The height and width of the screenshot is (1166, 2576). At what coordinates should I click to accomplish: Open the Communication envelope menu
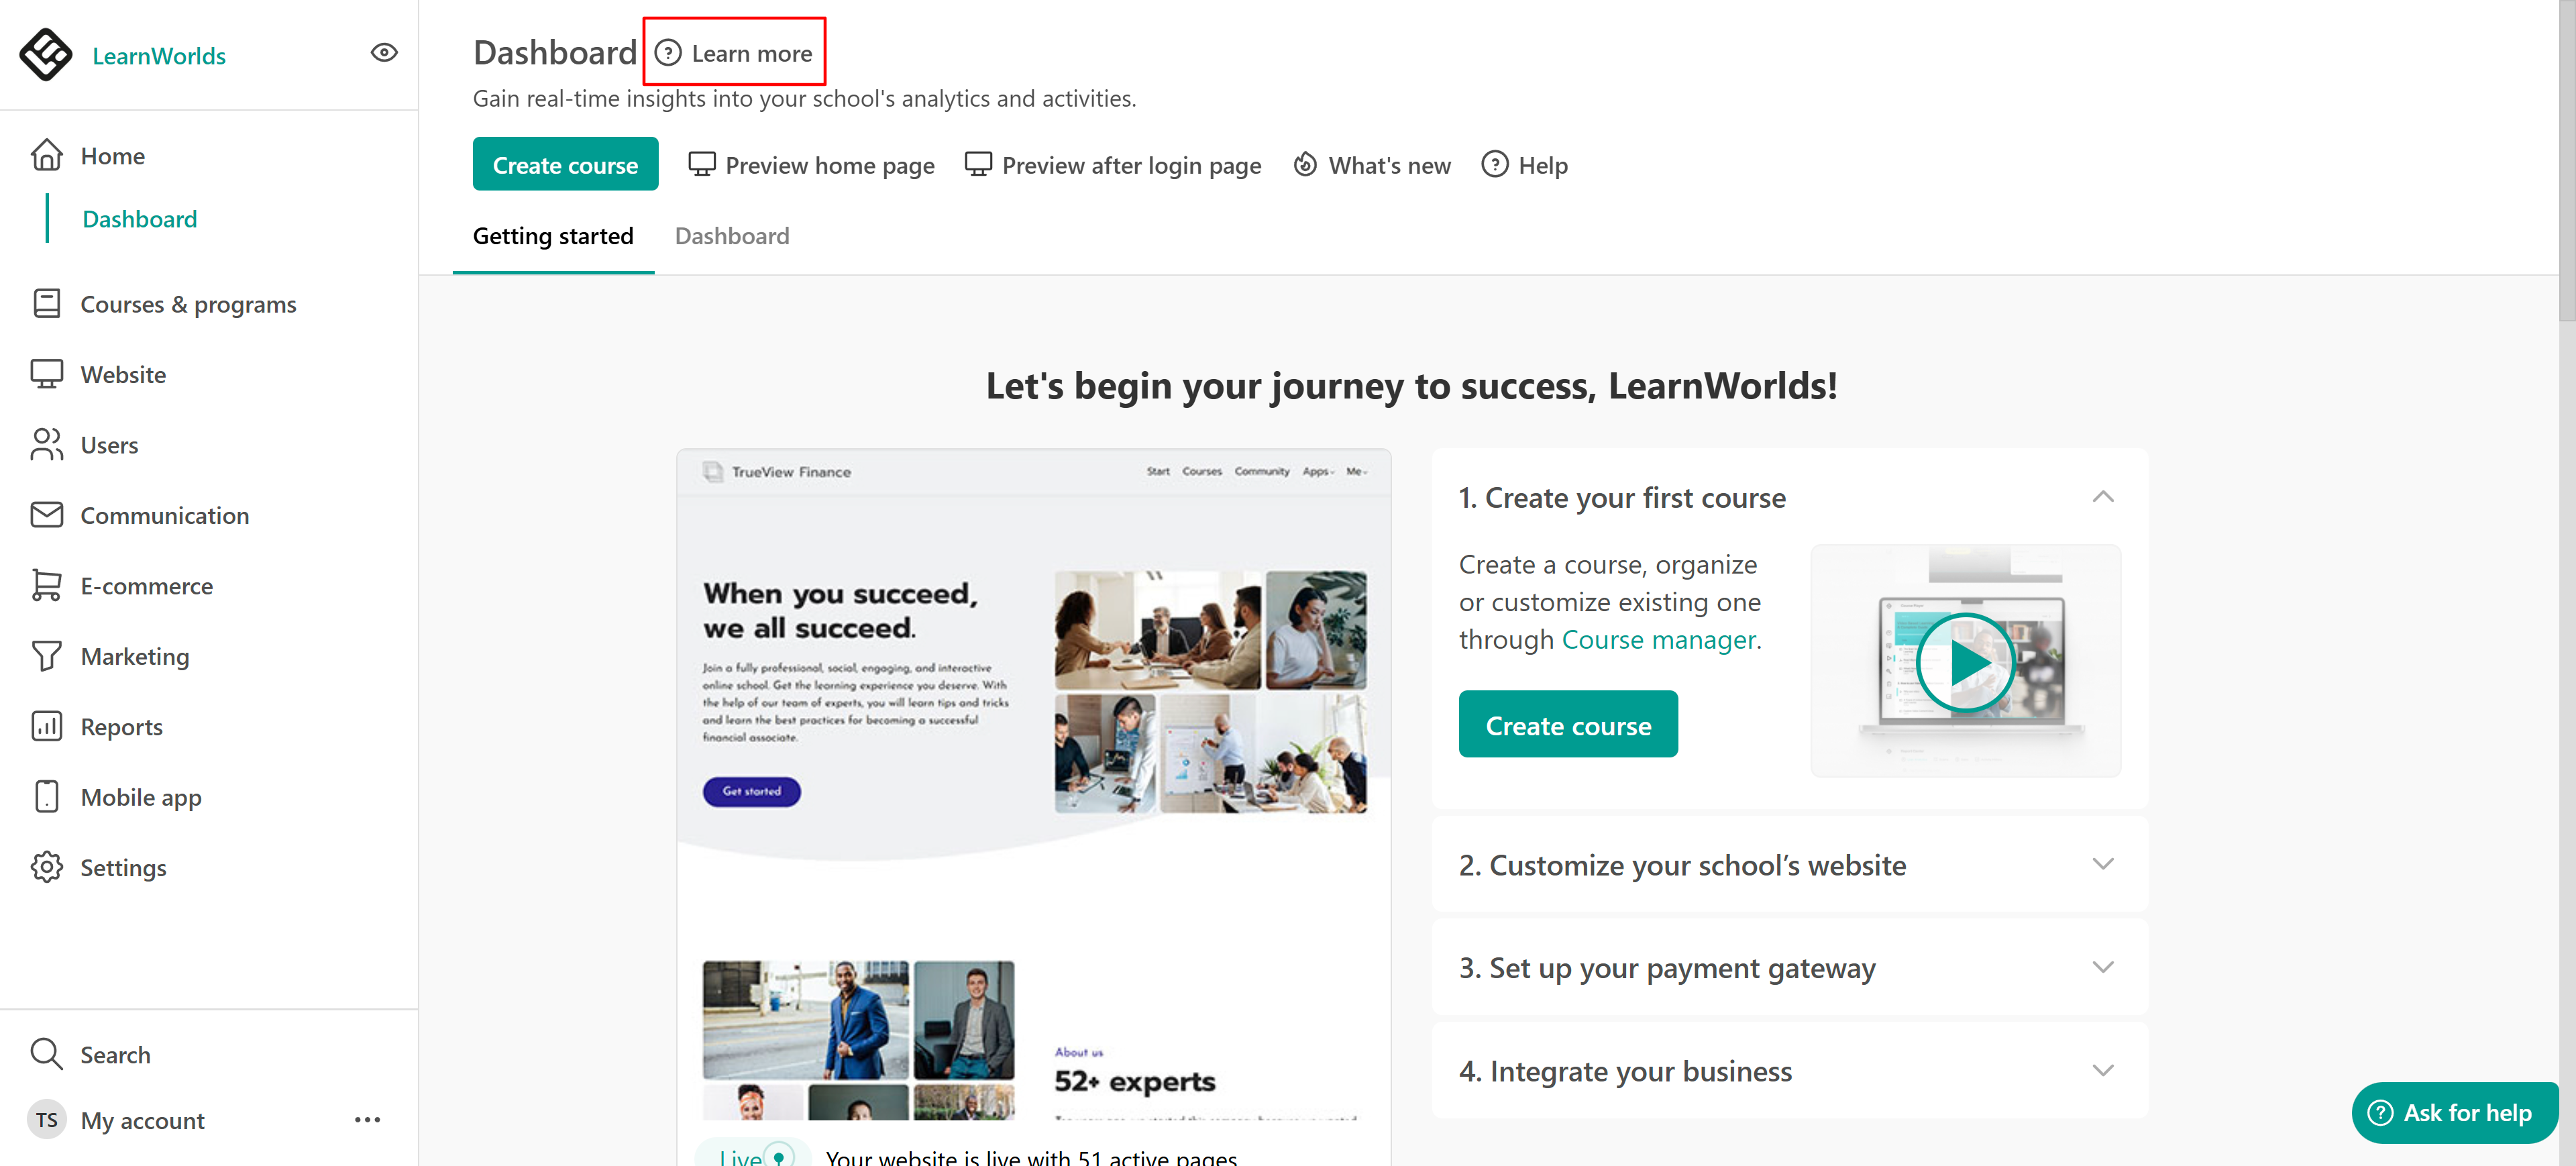[163, 516]
